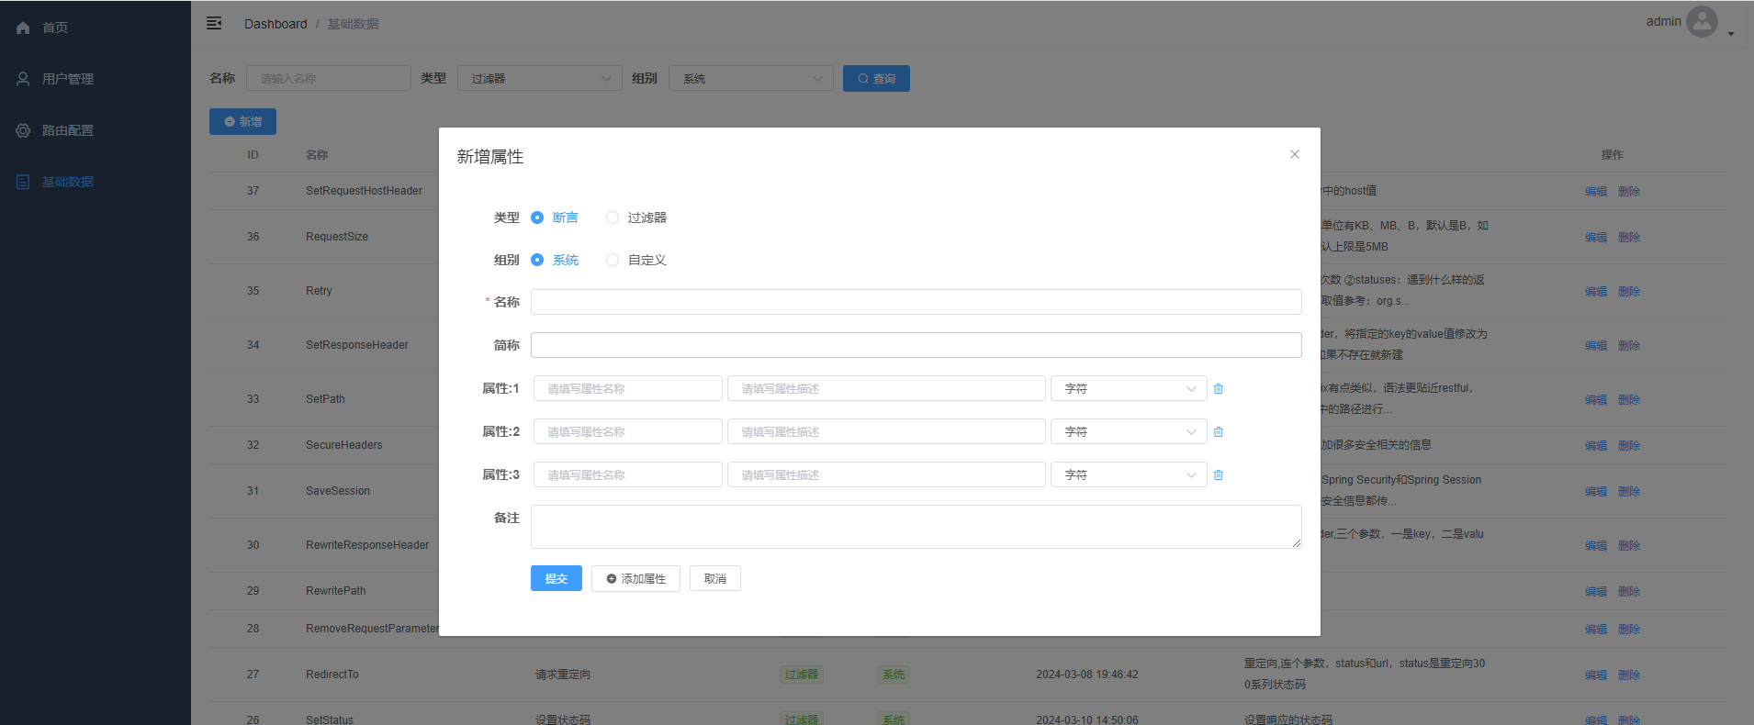
Task: Close the 新增属性 dialog
Action: coord(1295,154)
